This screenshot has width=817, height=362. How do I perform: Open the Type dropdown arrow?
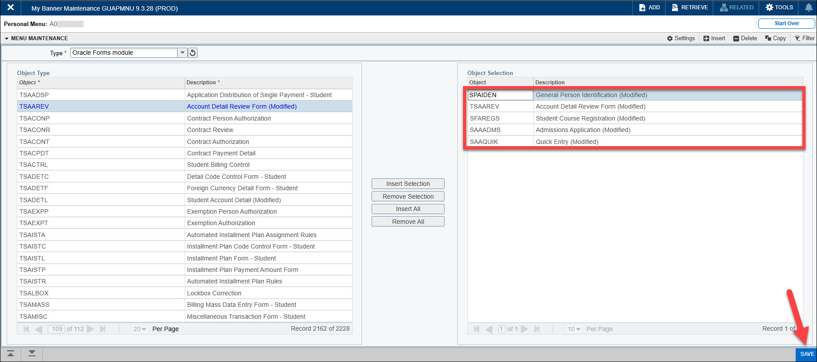pos(182,53)
